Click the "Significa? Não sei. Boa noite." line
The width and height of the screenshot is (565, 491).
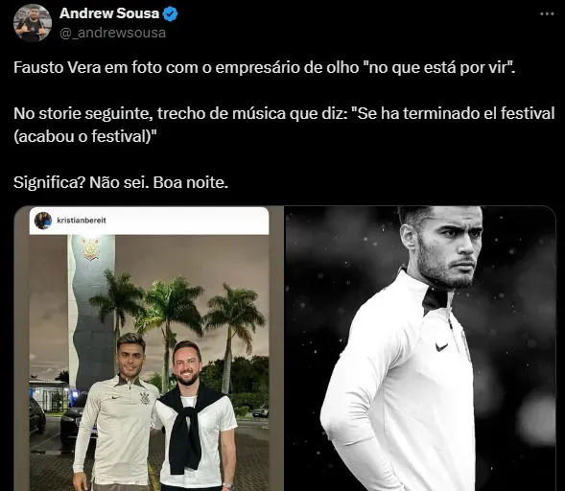point(121,182)
